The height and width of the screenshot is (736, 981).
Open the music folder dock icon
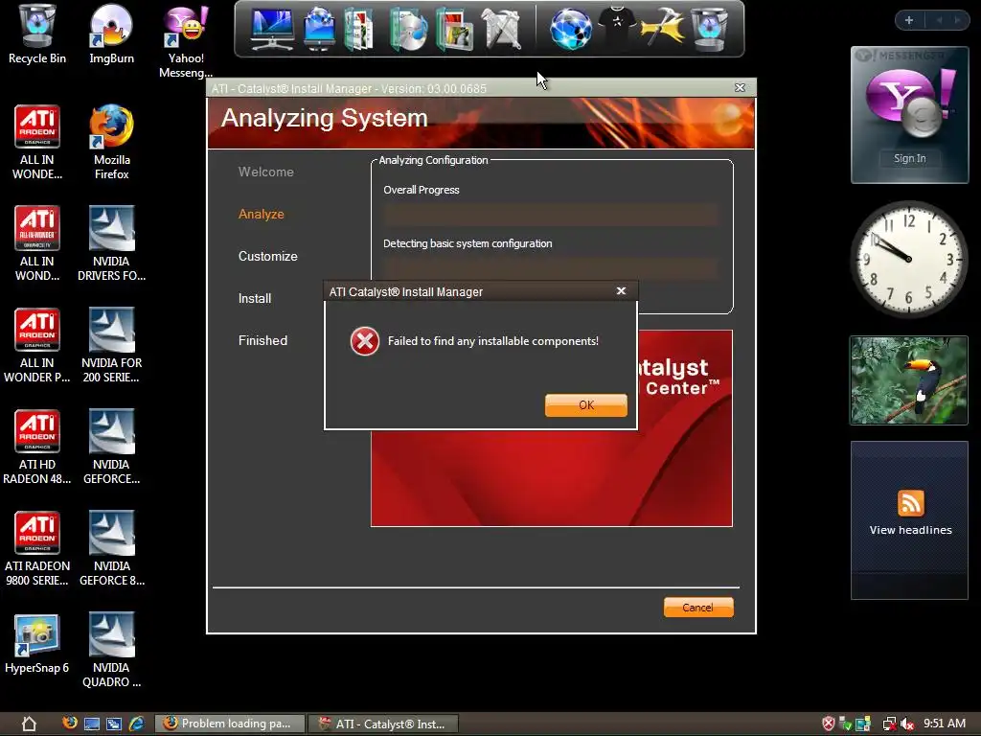pyautogui.click(x=408, y=29)
